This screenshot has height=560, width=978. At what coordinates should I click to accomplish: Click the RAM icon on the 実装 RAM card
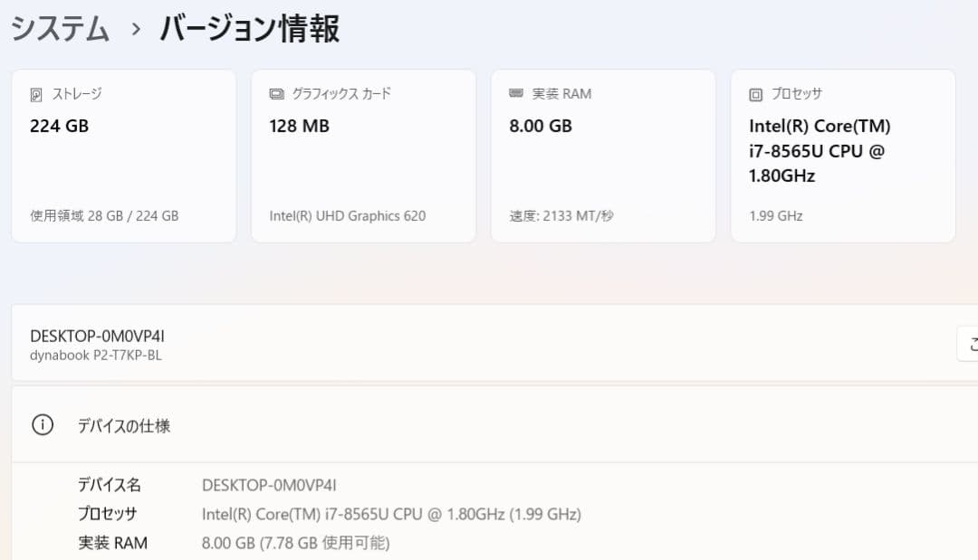pos(515,92)
